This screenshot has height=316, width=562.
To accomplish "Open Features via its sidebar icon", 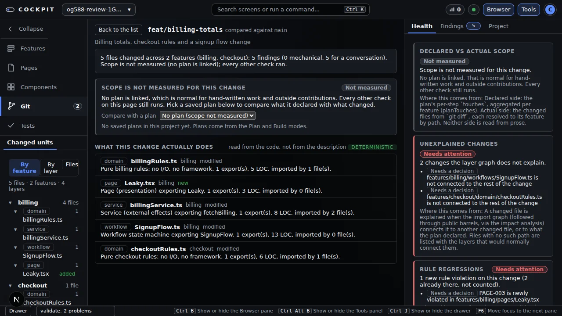I will pos(11,48).
